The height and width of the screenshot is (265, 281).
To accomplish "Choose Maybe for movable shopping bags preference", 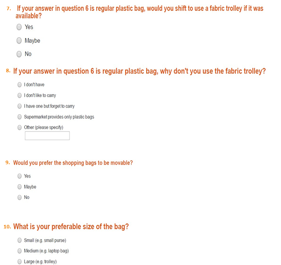I will tap(19, 187).
